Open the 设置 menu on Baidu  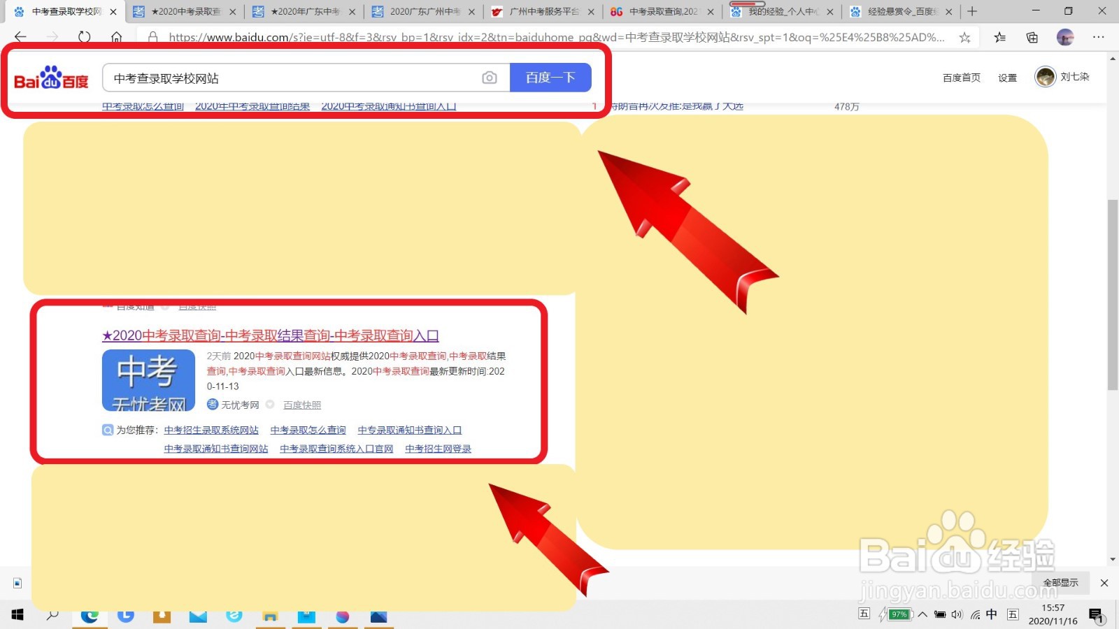pos(1007,78)
